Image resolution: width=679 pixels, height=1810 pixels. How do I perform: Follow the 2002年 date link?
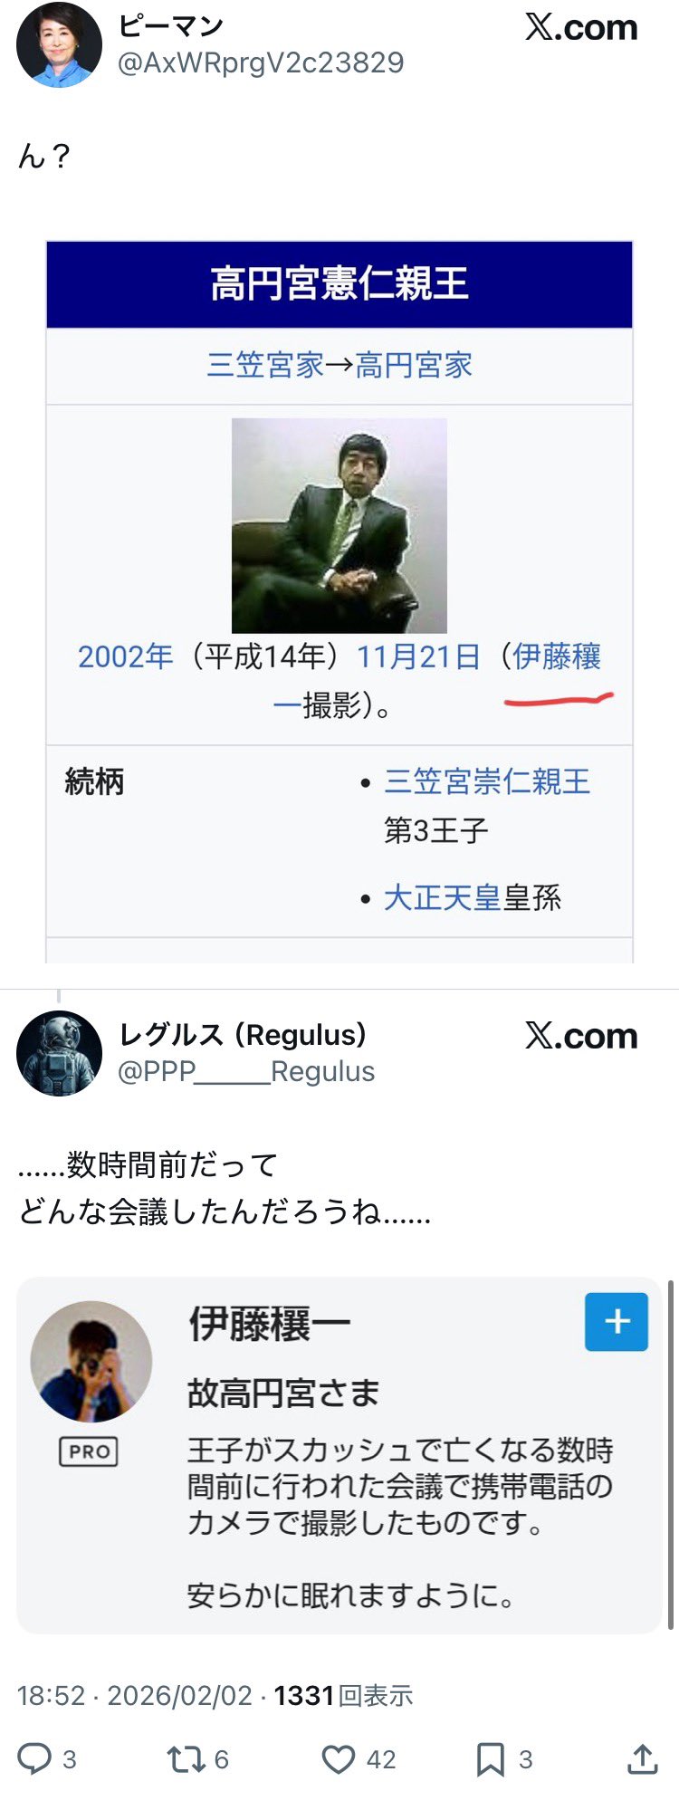(x=125, y=656)
